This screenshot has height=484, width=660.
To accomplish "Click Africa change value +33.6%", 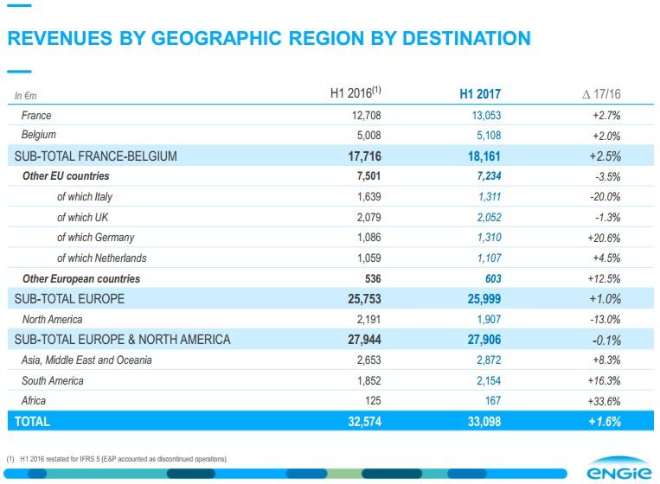I will click(x=604, y=401).
